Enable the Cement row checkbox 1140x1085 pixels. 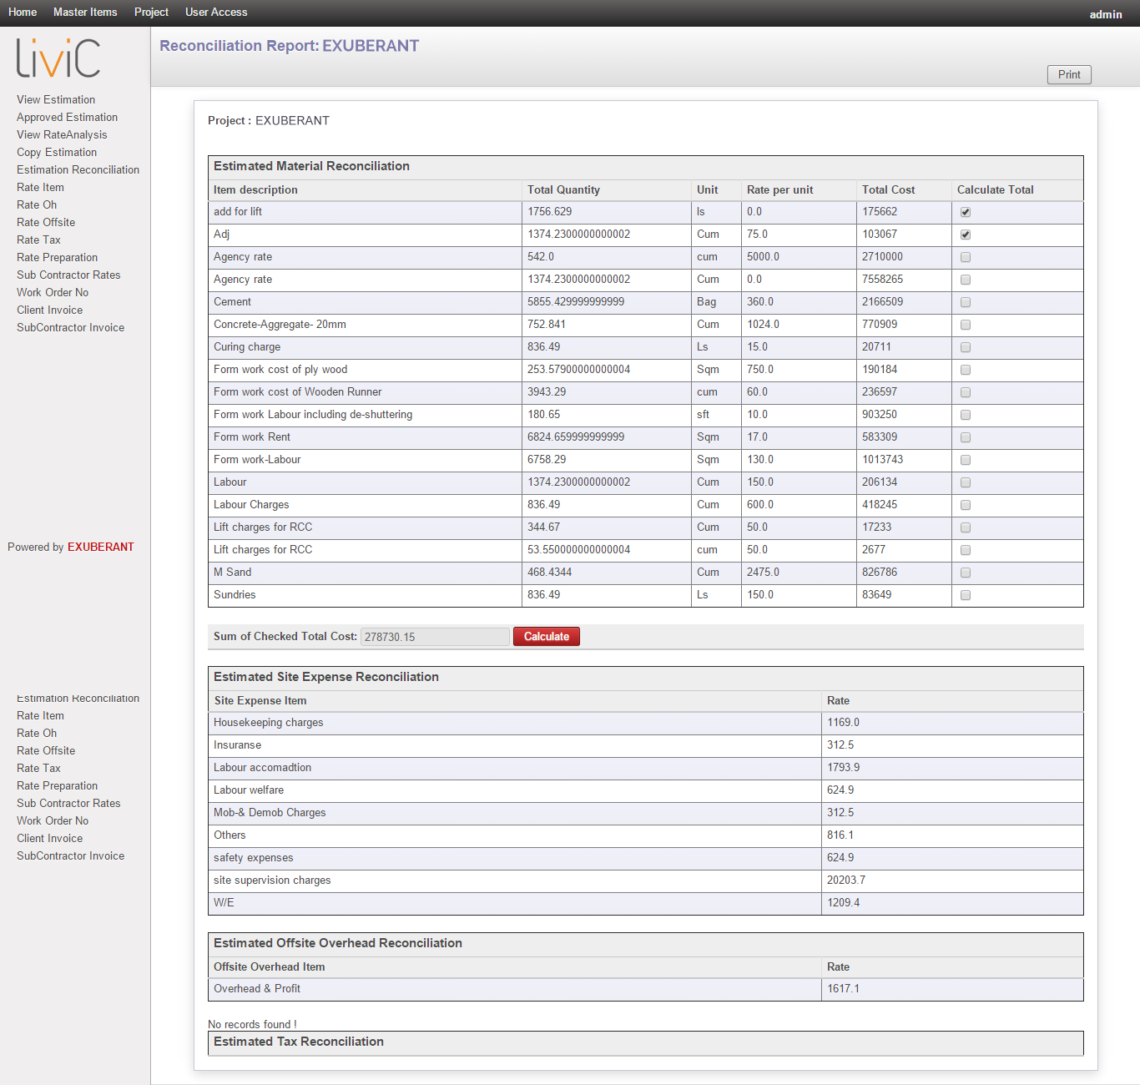(x=966, y=302)
